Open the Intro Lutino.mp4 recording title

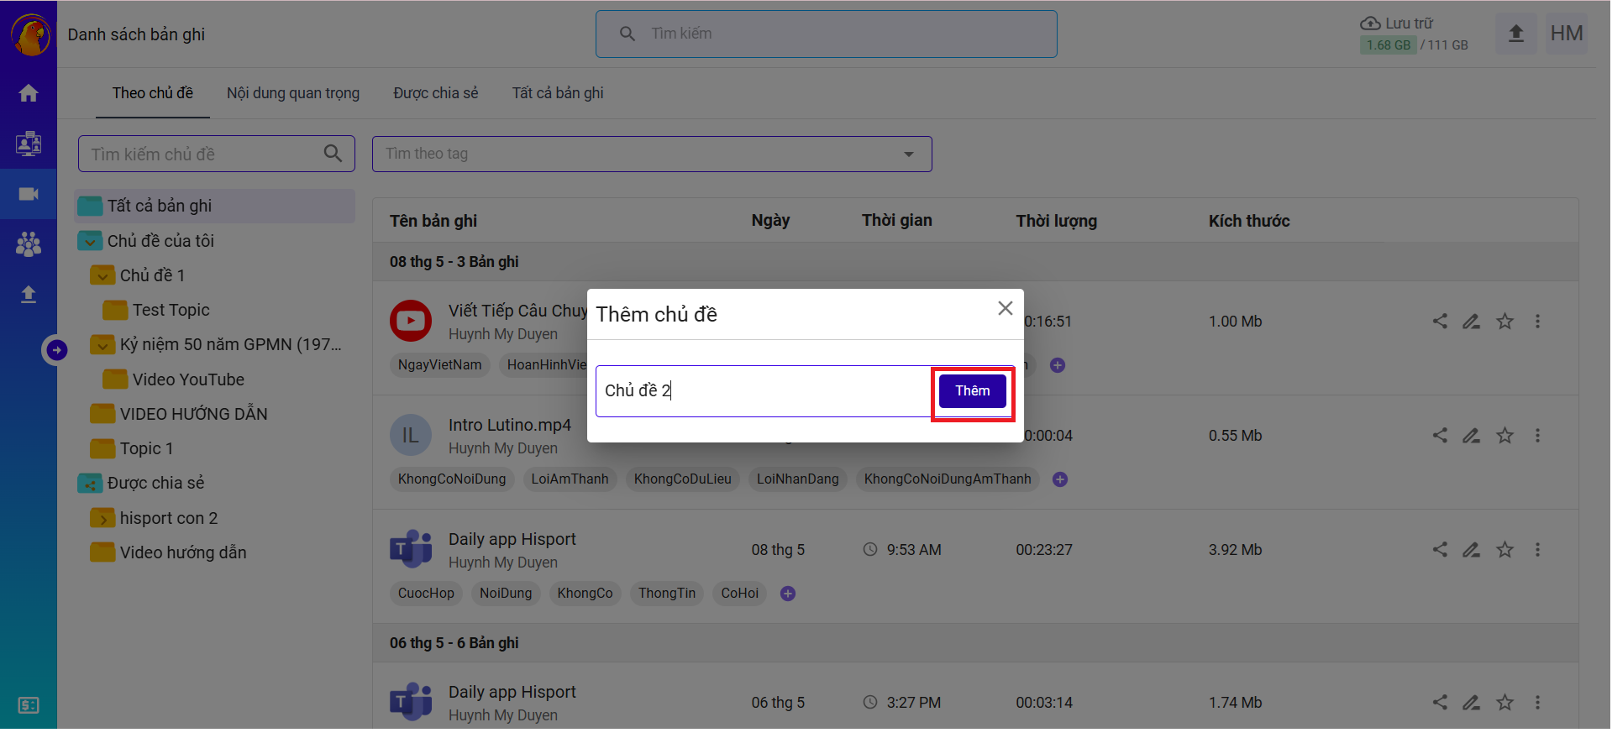click(510, 426)
